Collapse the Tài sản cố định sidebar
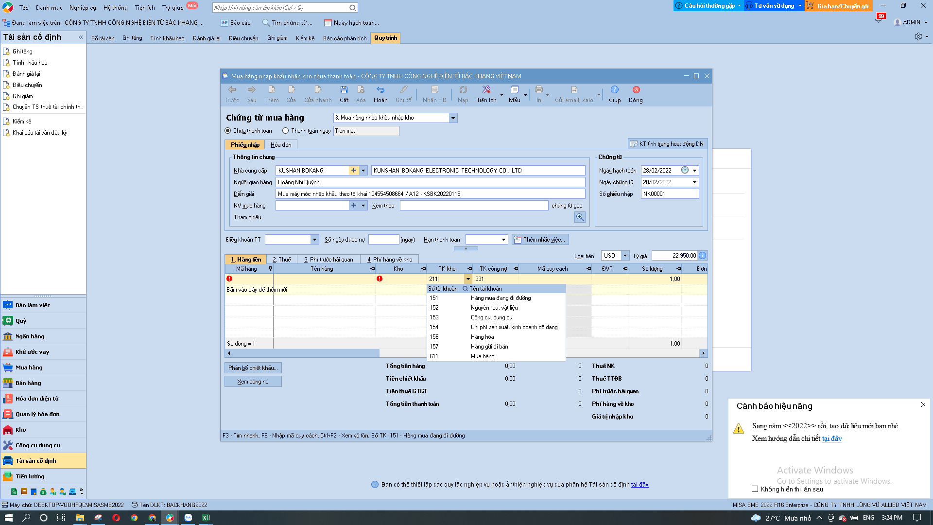933x525 pixels. pyautogui.click(x=81, y=37)
